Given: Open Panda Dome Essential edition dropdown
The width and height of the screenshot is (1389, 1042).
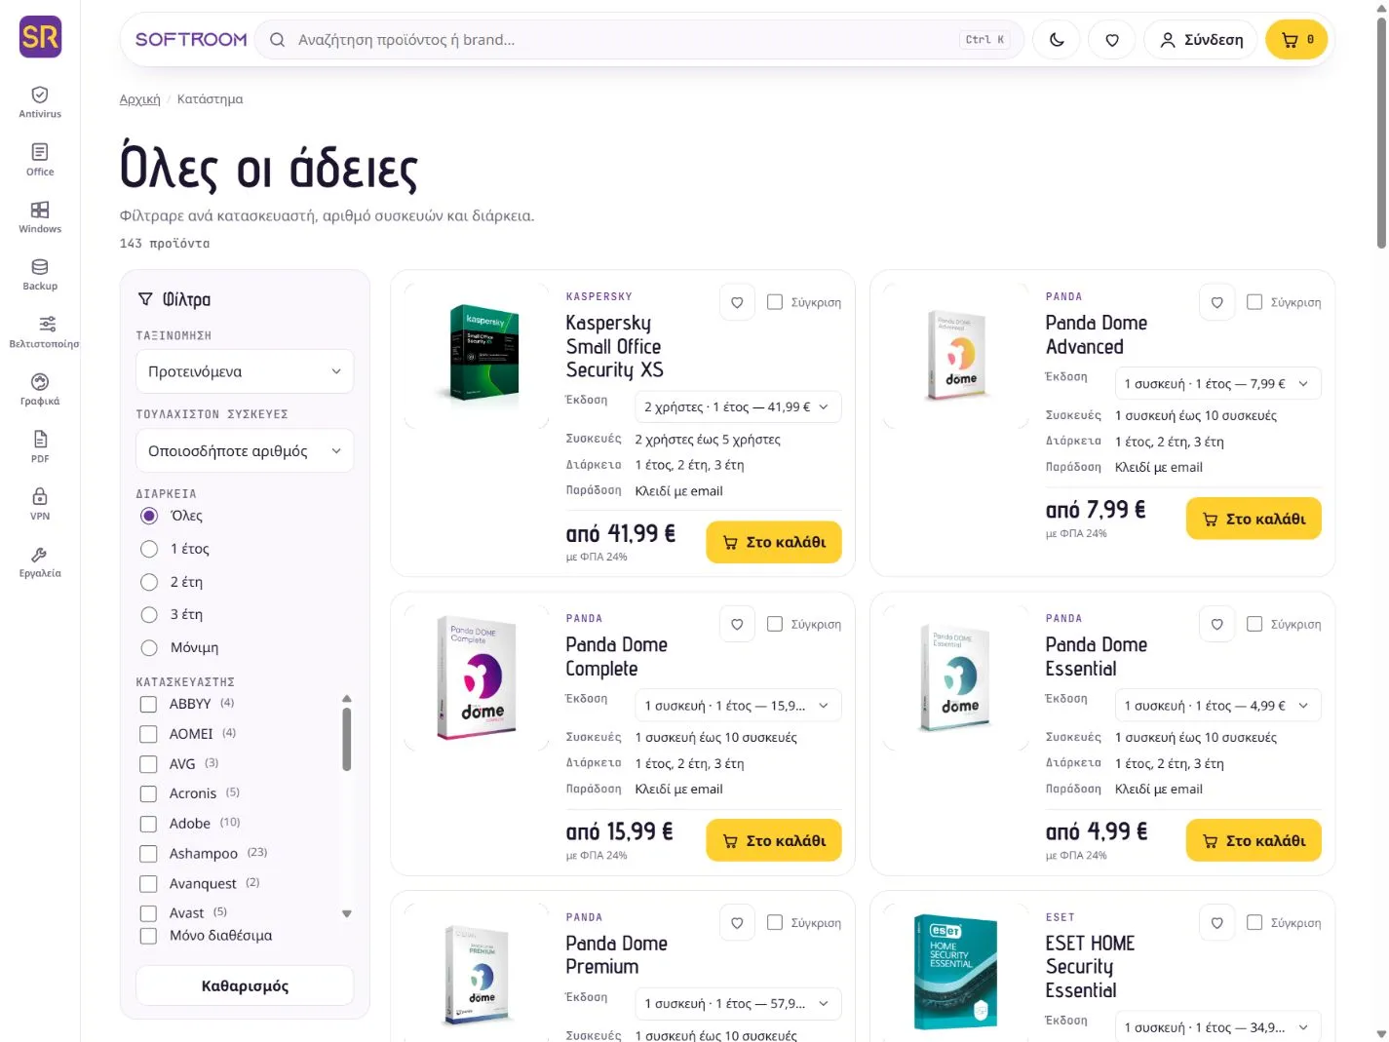Looking at the screenshot, I should tap(1217, 706).
